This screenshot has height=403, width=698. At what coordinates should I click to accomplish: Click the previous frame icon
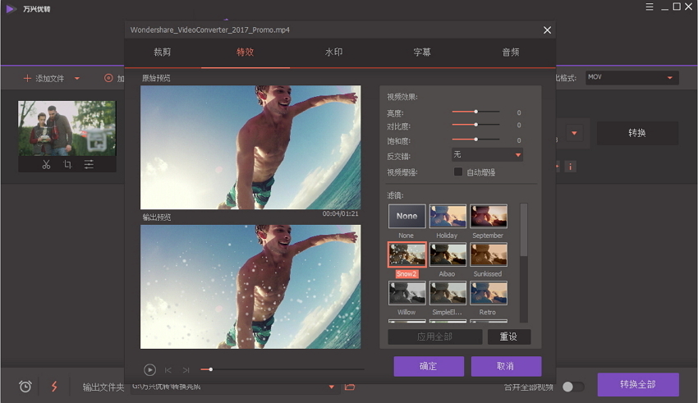click(x=168, y=370)
